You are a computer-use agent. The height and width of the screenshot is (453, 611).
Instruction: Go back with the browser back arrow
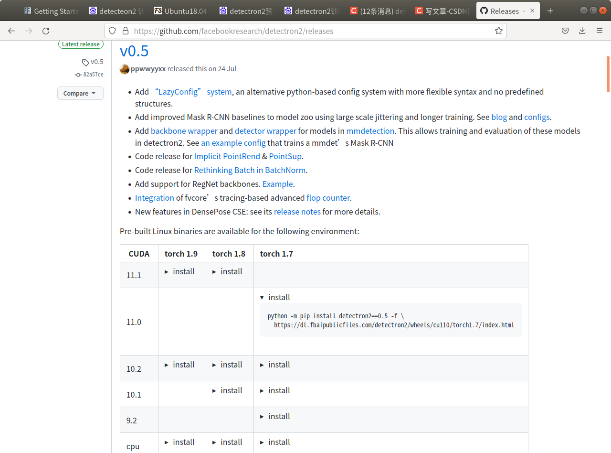pyautogui.click(x=11, y=31)
